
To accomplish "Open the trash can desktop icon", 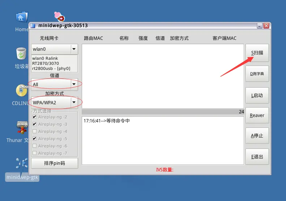I will [x=21, y=53].
